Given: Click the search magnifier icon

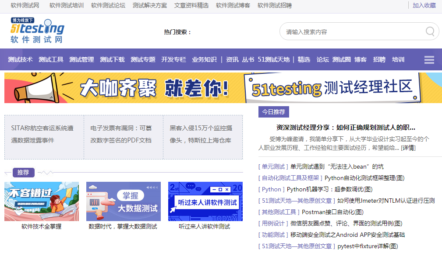Looking at the screenshot, I should click(x=430, y=31).
